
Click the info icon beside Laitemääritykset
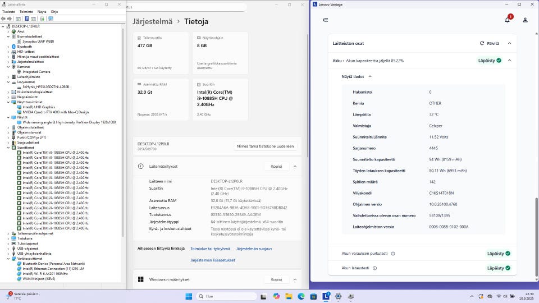tap(140, 166)
